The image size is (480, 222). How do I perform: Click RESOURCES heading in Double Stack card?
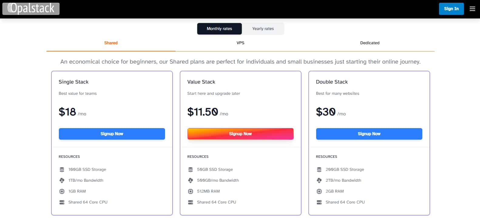[326, 157]
